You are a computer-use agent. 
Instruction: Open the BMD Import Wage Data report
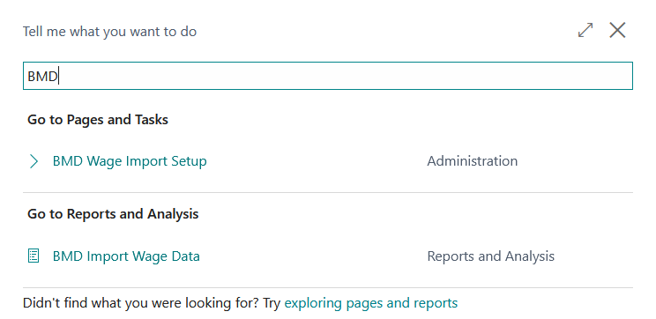click(x=126, y=256)
